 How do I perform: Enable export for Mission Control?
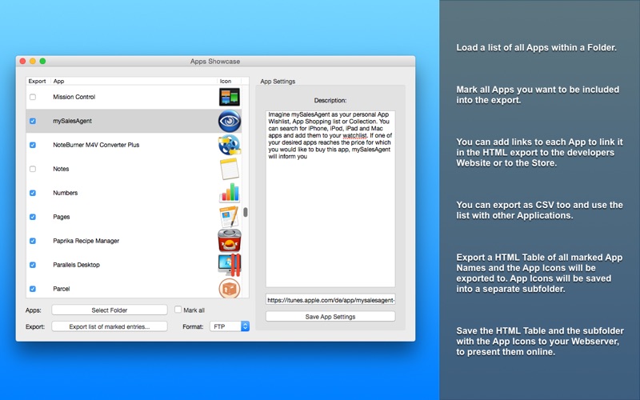(33, 97)
